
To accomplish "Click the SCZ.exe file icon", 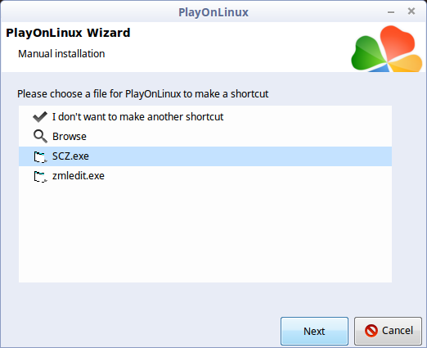I will [40, 156].
